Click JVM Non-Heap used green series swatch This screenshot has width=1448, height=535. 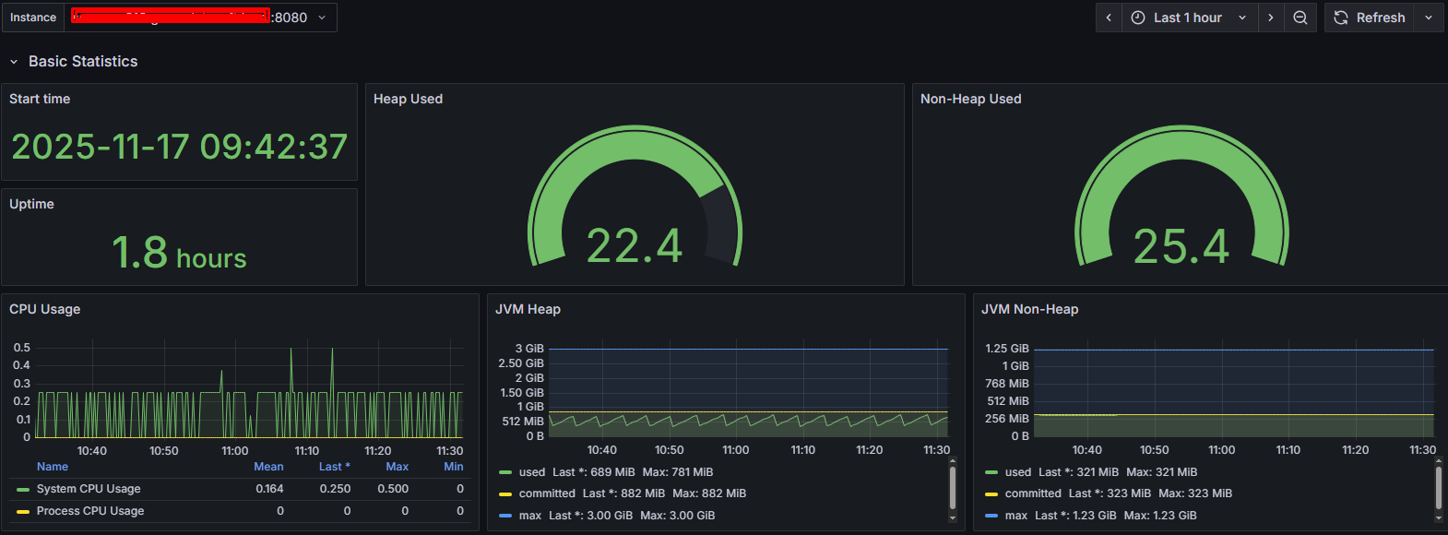point(991,472)
